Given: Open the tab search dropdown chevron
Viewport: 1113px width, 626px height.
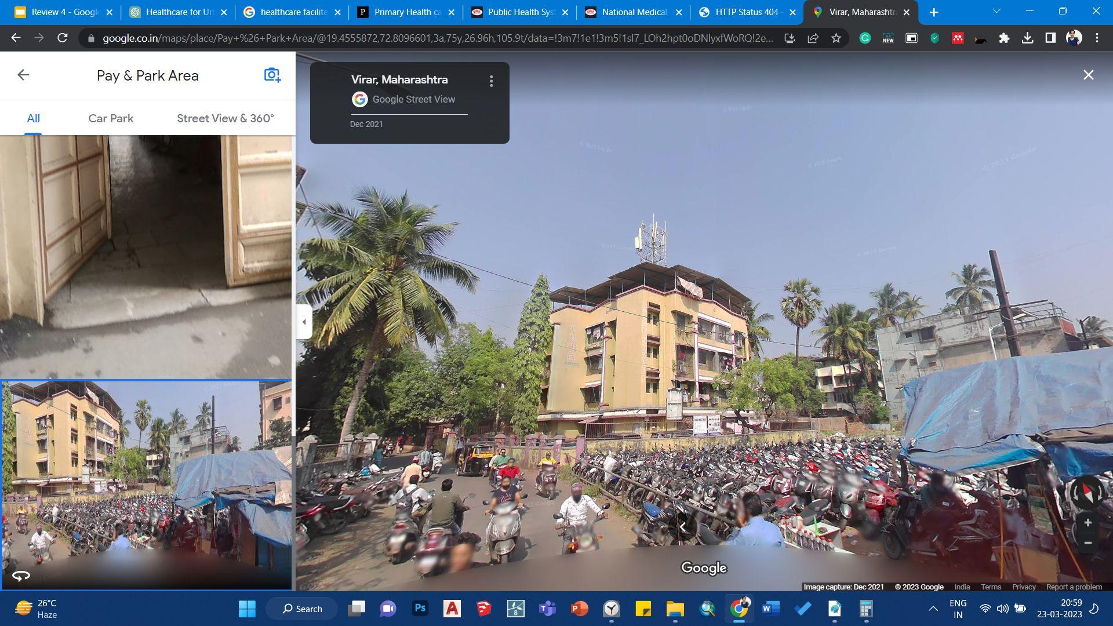Looking at the screenshot, I should point(996,12).
